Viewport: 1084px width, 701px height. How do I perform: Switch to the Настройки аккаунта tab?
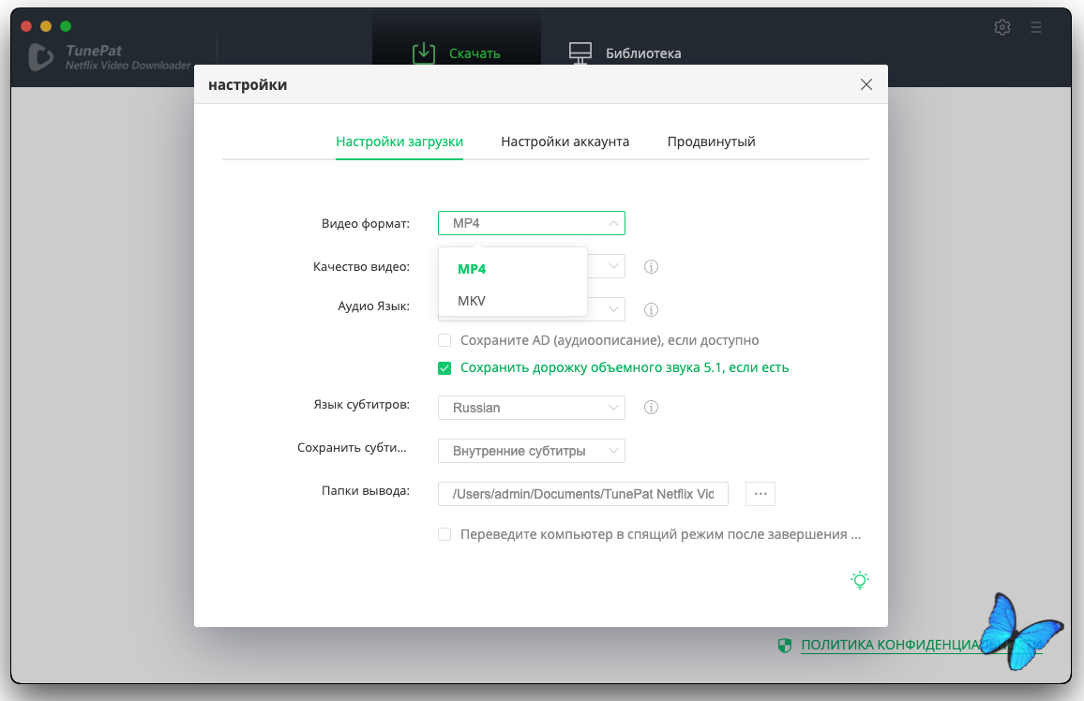(565, 142)
